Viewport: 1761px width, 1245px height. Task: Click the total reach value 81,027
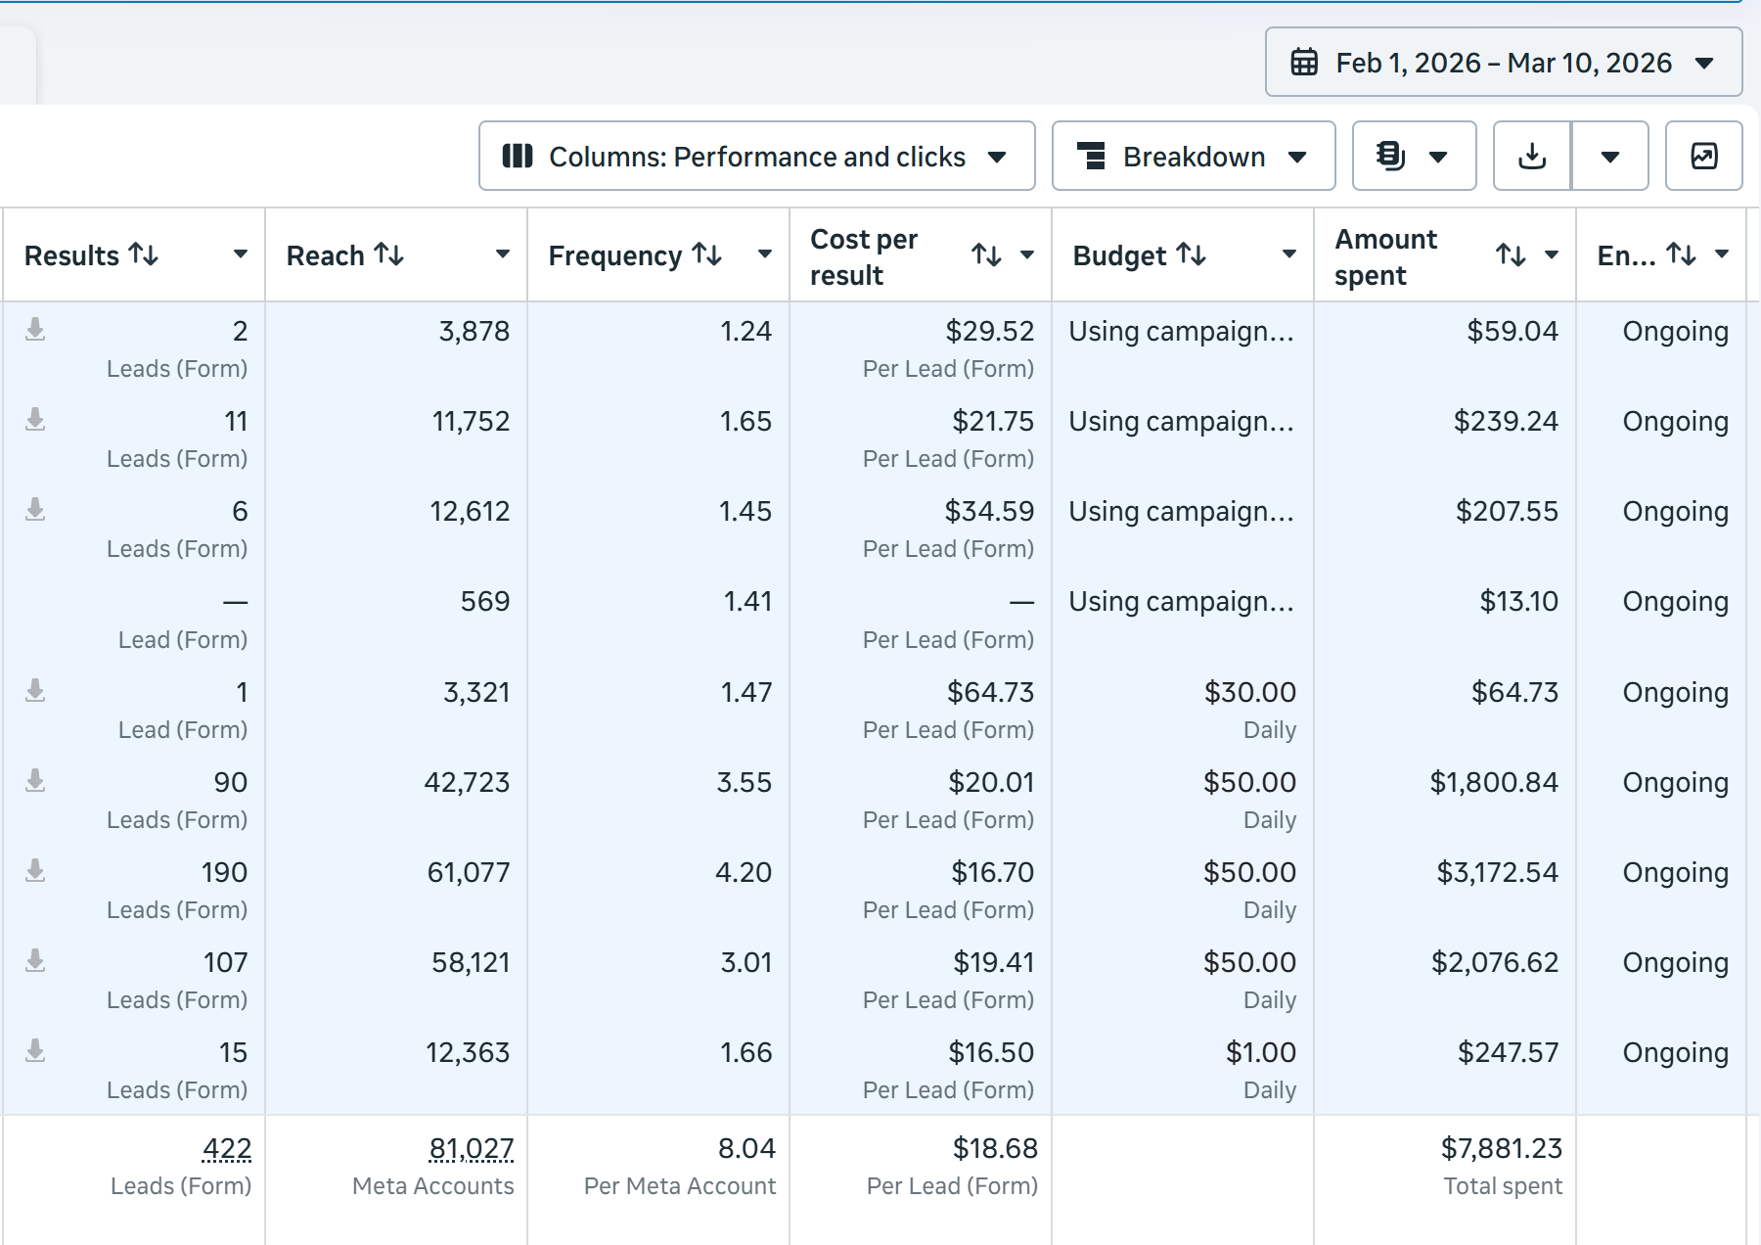pyautogui.click(x=472, y=1148)
